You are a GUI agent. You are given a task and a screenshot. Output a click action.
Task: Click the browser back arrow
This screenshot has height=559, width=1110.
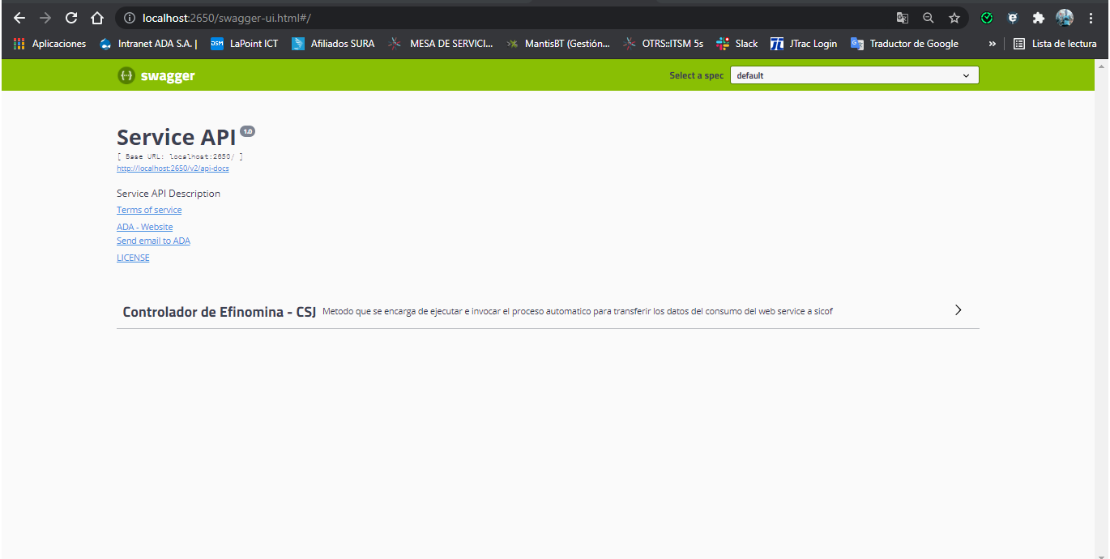pos(19,18)
